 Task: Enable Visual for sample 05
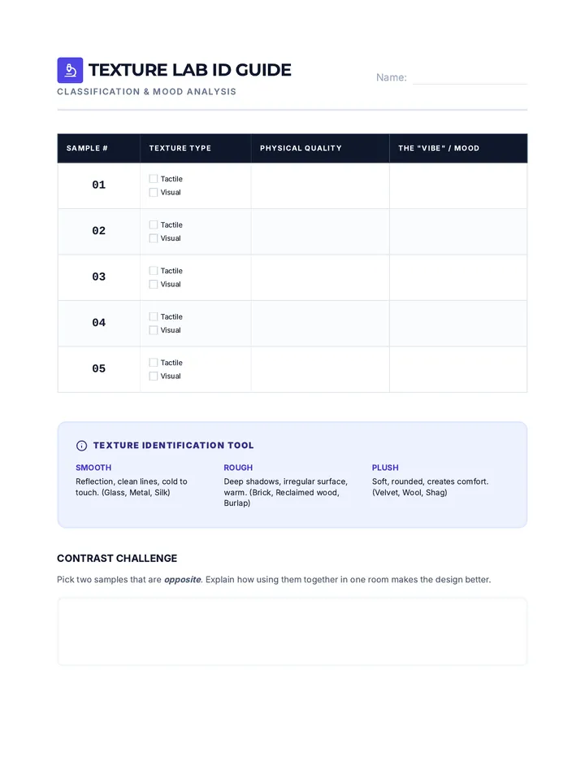[153, 376]
